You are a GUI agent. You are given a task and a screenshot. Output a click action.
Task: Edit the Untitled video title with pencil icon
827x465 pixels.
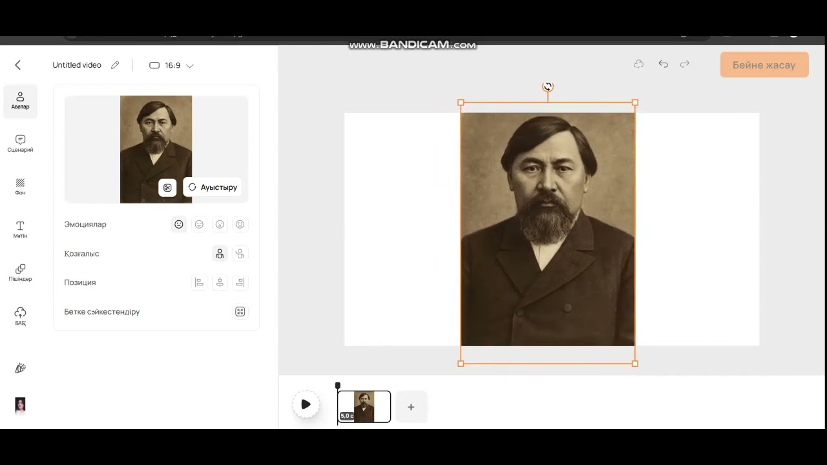pos(115,65)
